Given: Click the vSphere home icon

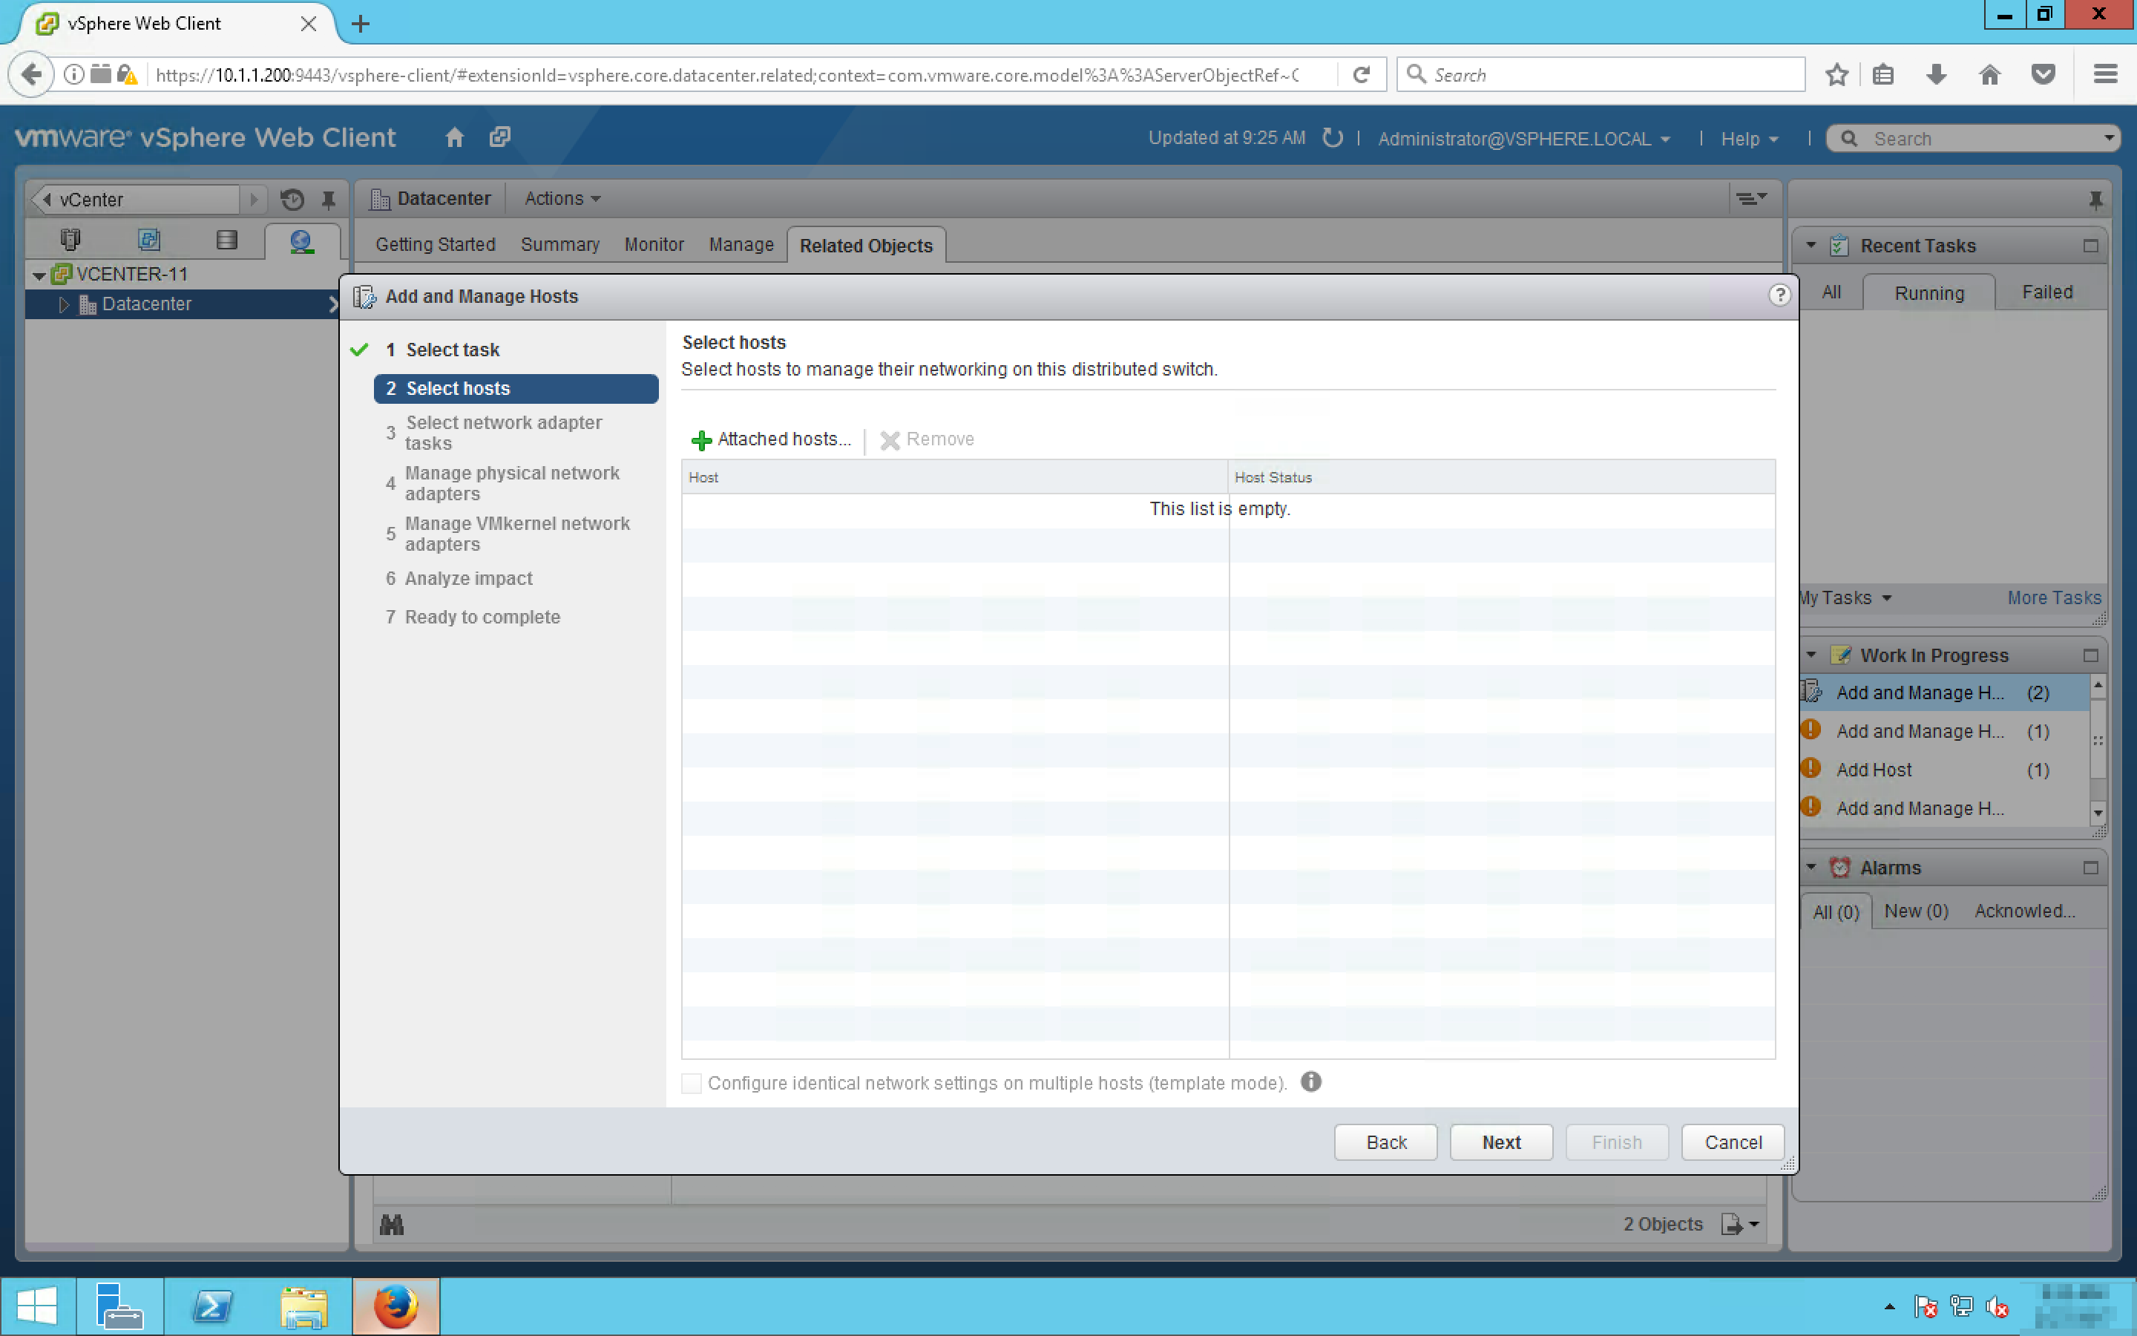Looking at the screenshot, I should click(x=454, y=138).
